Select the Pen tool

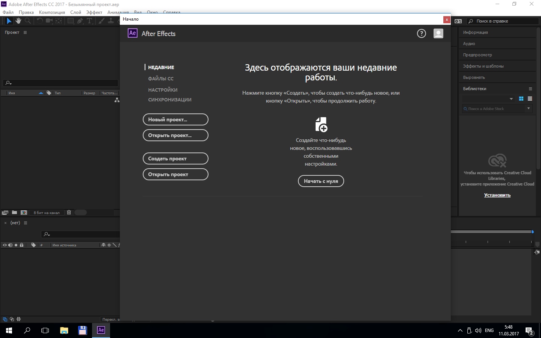point(80,21)
